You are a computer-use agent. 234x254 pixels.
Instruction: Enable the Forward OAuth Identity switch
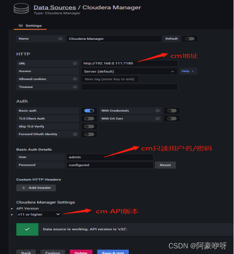[89, 134]
